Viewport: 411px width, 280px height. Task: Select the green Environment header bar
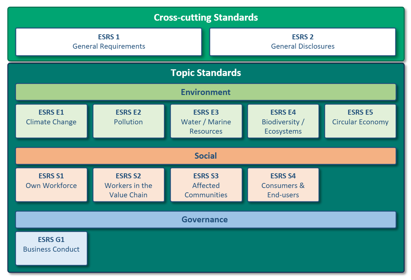[206, 92]
